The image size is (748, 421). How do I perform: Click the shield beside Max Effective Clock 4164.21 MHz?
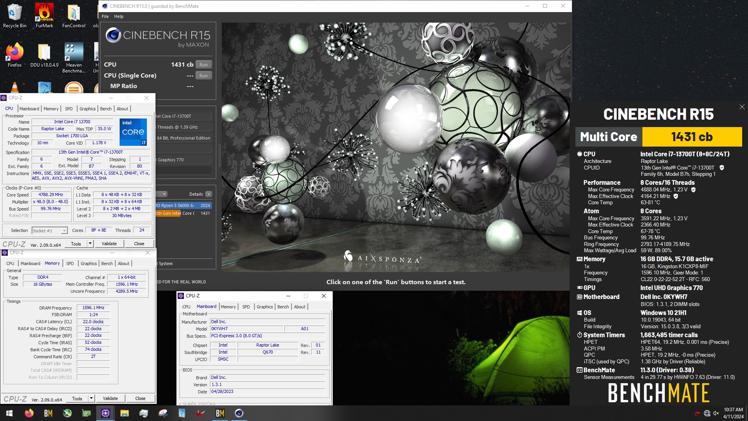coord(676,196)
